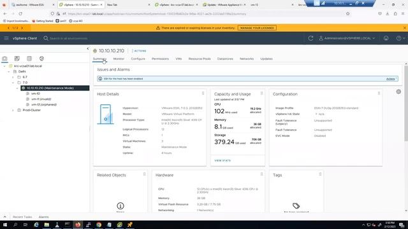The height and width of the screenshot is (229, 408).
Task: Expand the Recent Tasks bottom panel
Action: tap(4, 217)
